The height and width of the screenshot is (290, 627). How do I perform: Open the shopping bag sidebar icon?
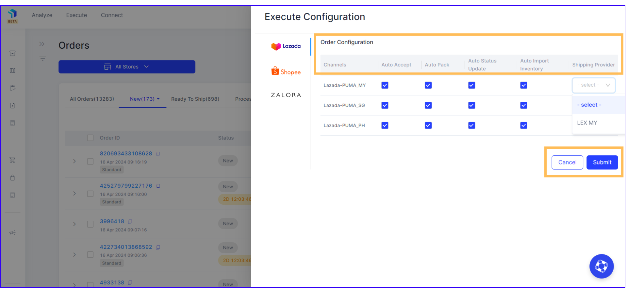tap(12, 178)
